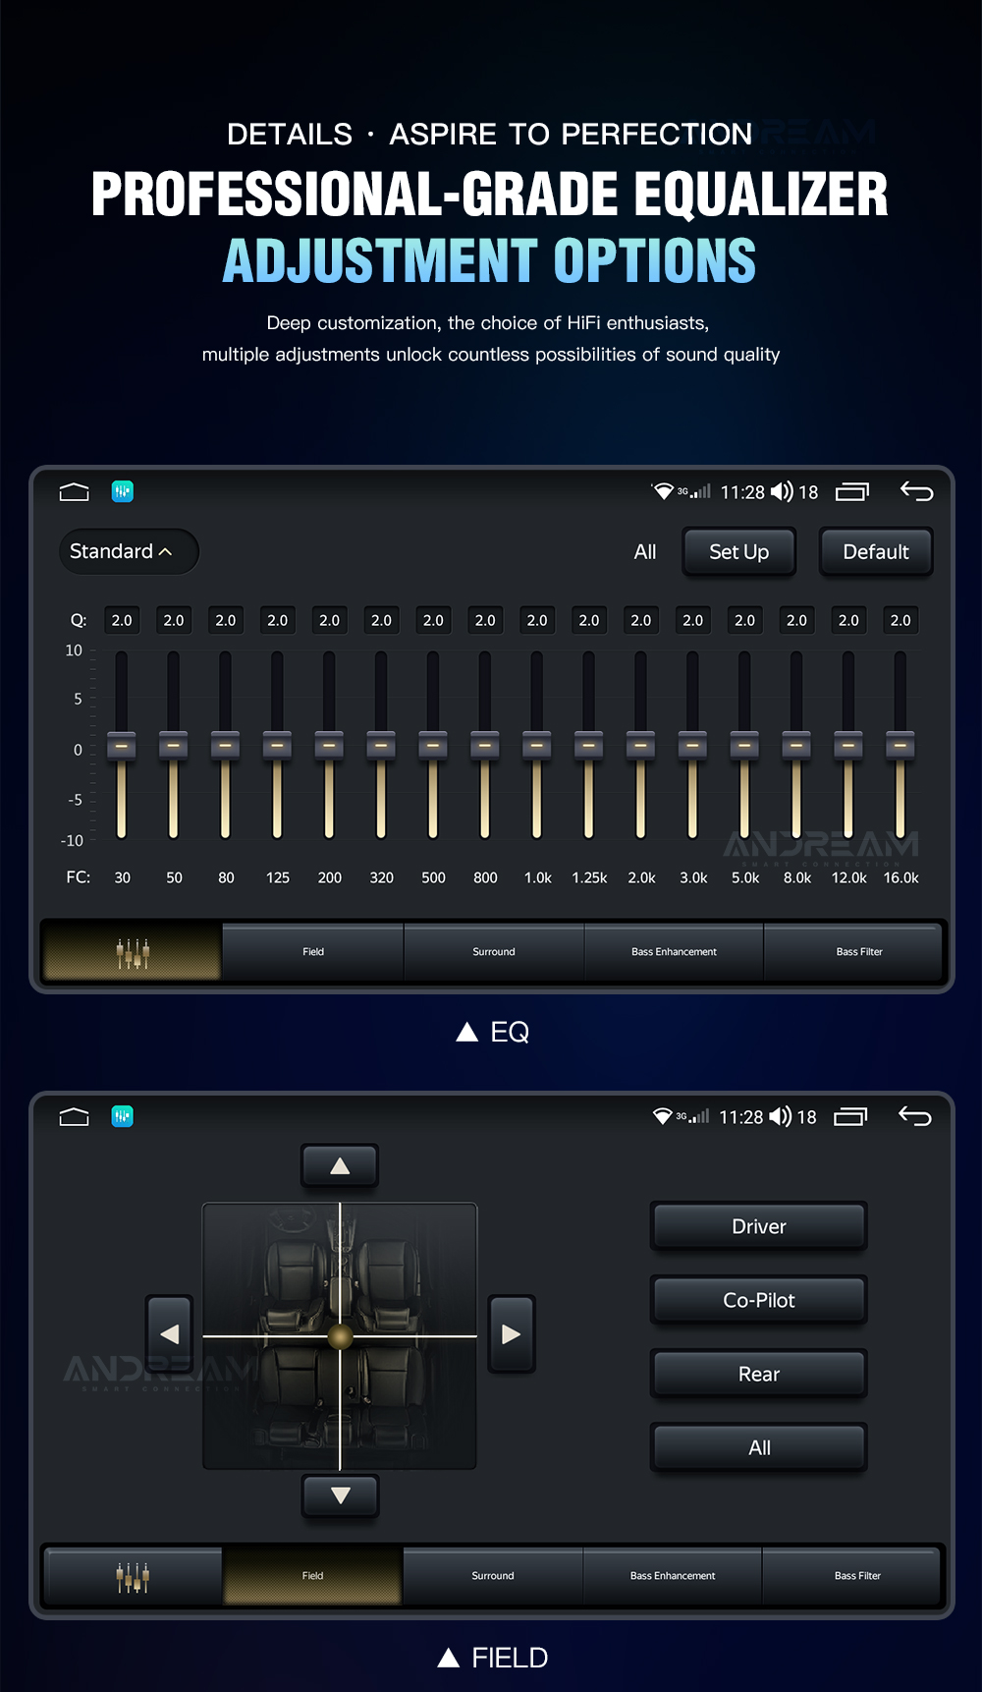
Task: Open recent apps icon on EQ screen
Action: tap(851, 491)
